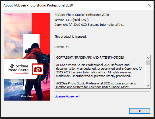Viewport: 155px width, 119px height.
Task: Click the 'This product is licensed.' text
Action: 71,37
